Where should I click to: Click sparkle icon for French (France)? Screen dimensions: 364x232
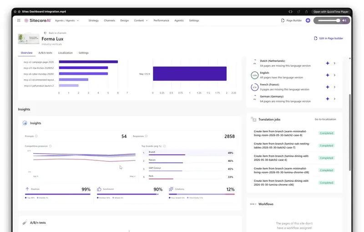(x=328, y=87)
